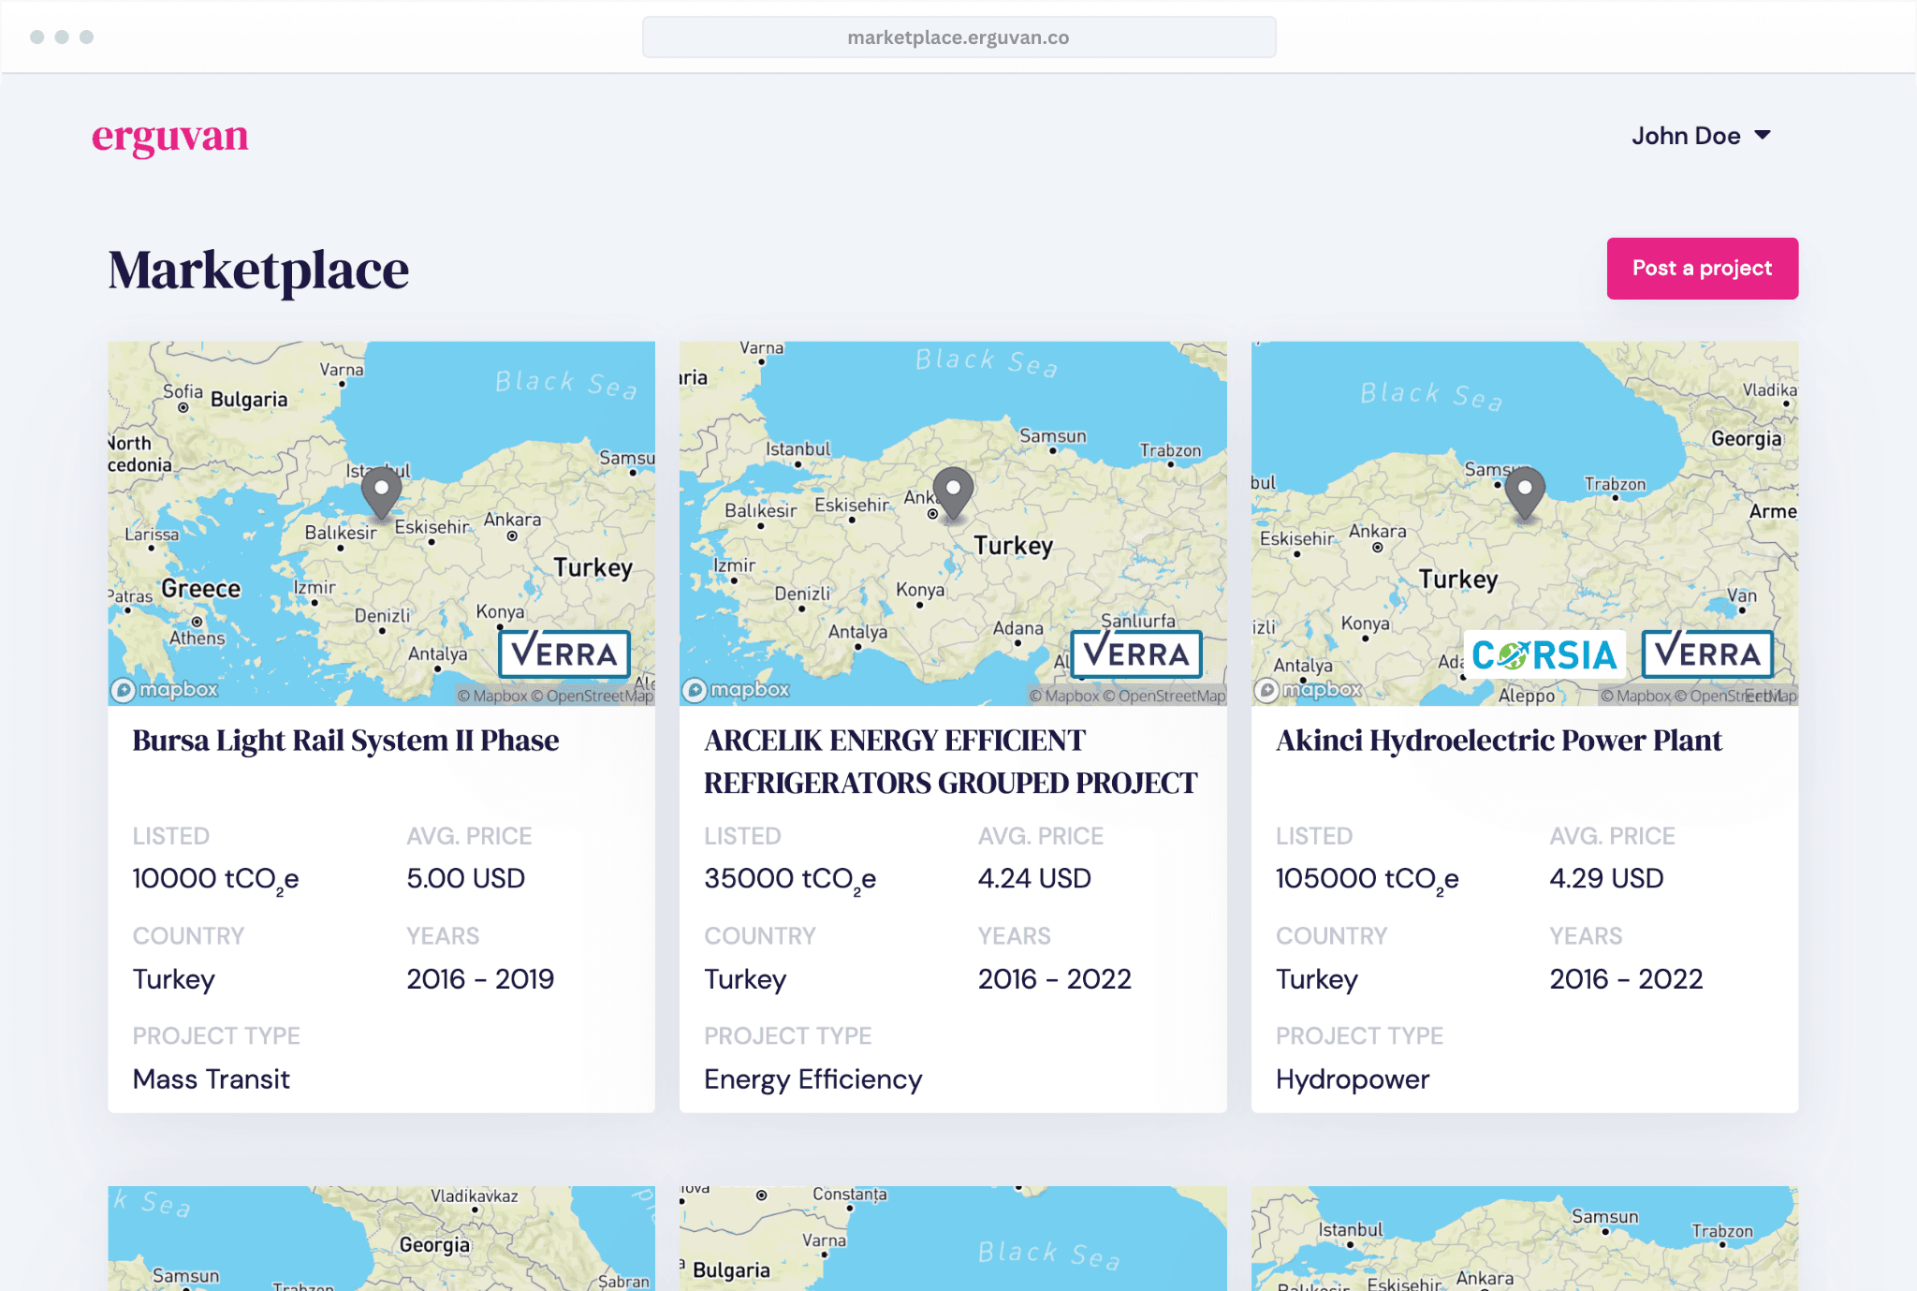Click the Istanbul Samsun map in second row

coord(1525,1239)
